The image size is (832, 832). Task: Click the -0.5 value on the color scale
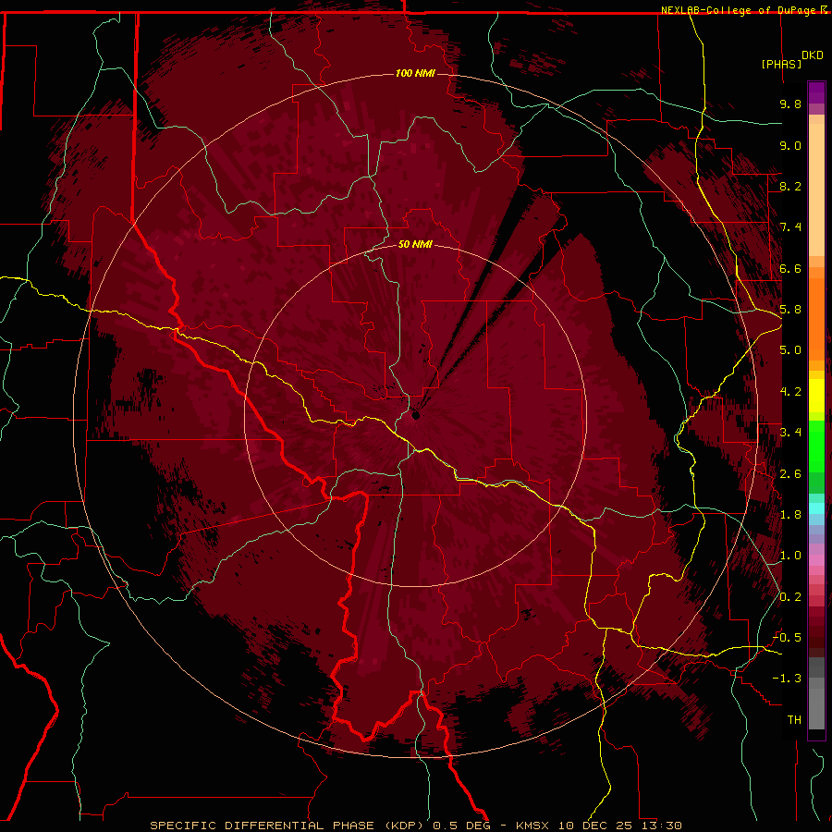pyautogui.click(x=787, y=638)
